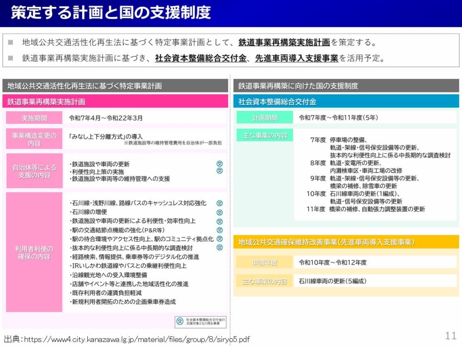Click the teal 計画期間 label box
The height and width of the screenshot is (346, 462).
coord(265,118)
